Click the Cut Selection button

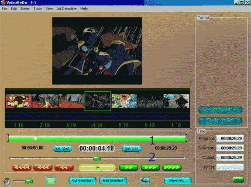[82, 180]
